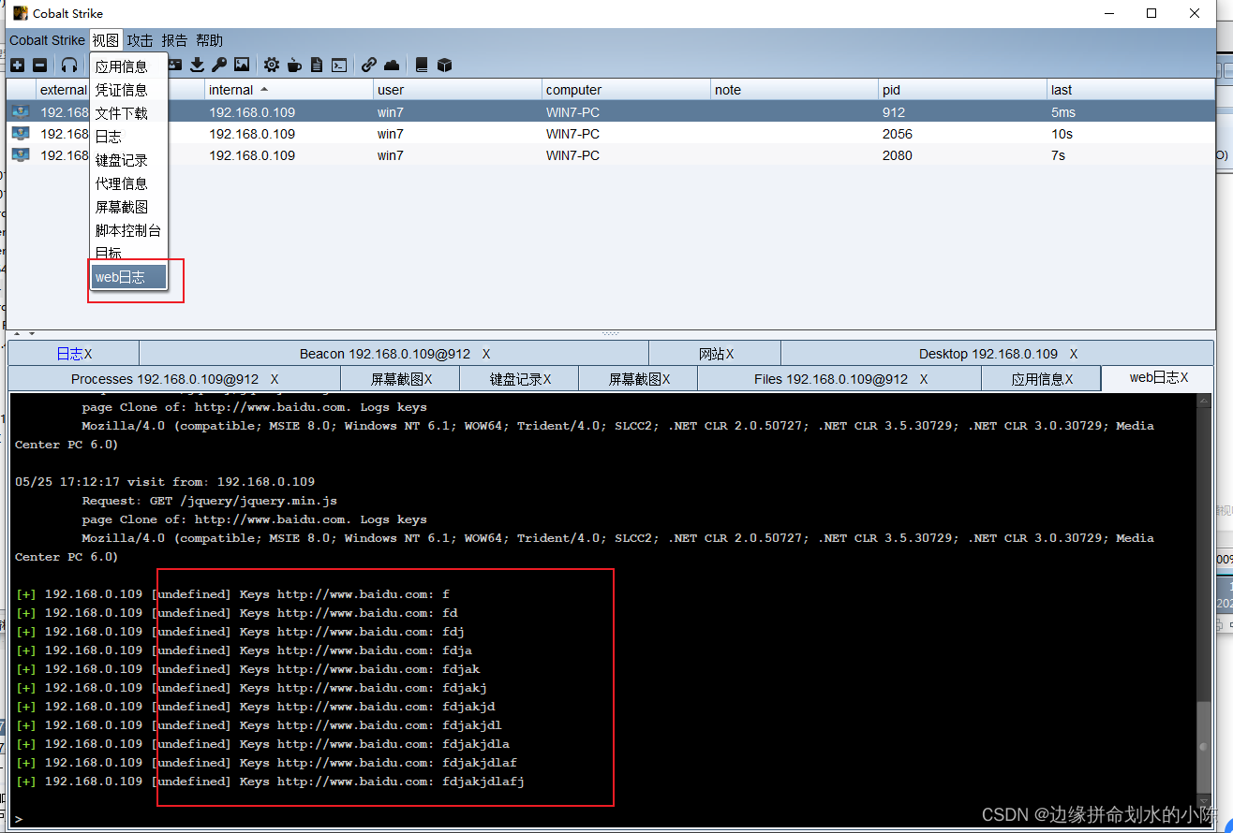Open the 攻击 menu
Screen dimensions: 1233x833
tap(140, 40)
